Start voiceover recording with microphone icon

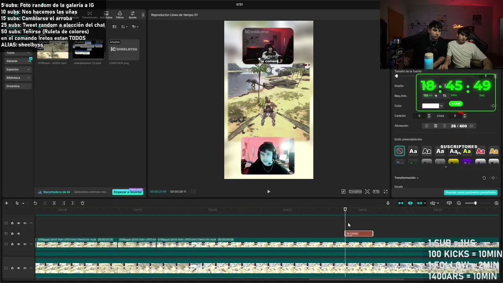point(388,203)
